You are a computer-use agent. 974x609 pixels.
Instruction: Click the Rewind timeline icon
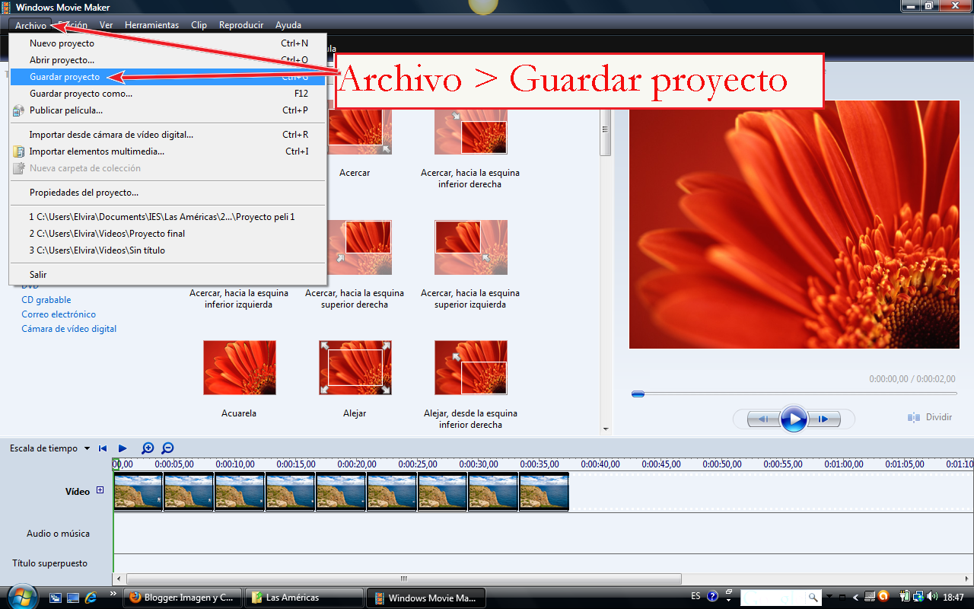pos(103,448)
